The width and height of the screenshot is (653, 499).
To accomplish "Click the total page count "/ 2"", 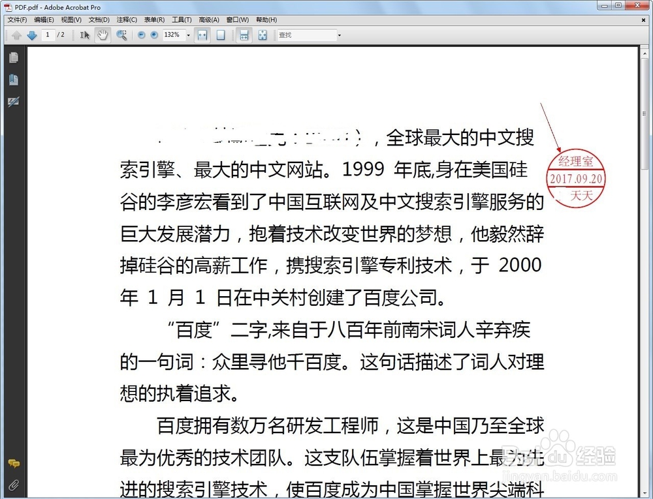I will click(61, 35).
